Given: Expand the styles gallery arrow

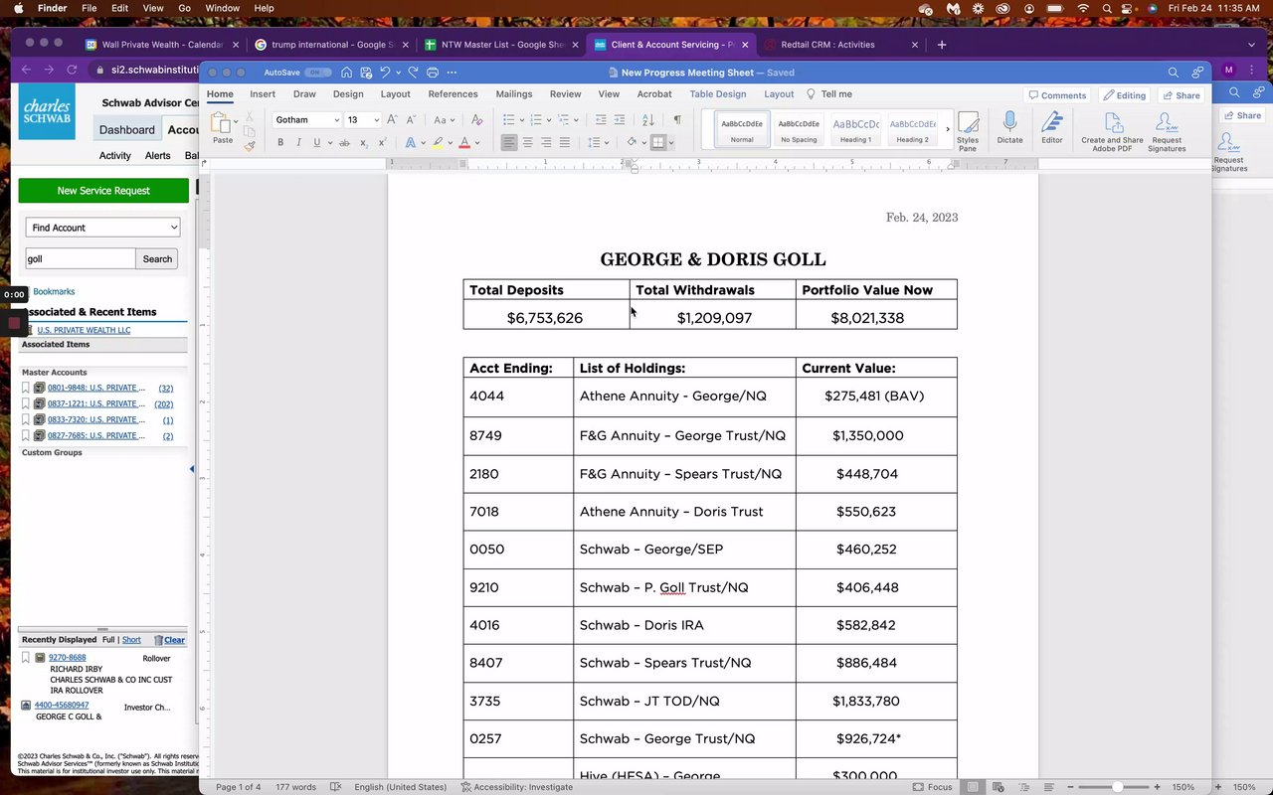Looking at the screenshot, I should [947, 129].
